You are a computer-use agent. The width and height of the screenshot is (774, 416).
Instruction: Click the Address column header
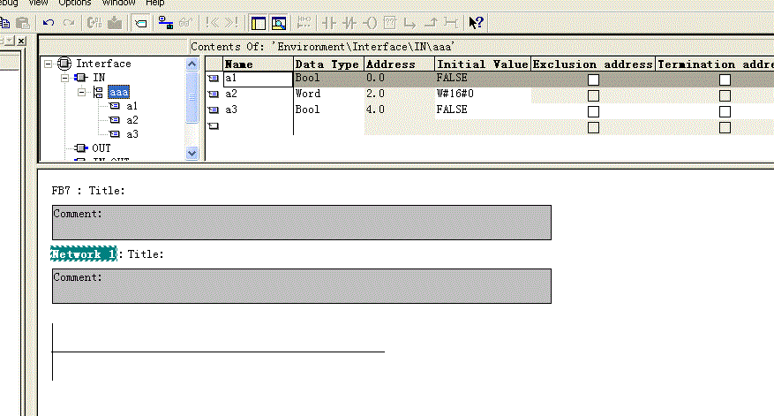pyautogui.click(x=399, y=64)
